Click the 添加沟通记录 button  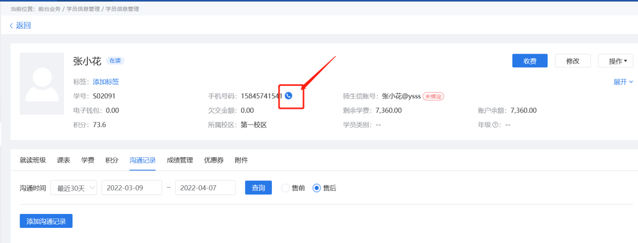[x=46, y=221]
